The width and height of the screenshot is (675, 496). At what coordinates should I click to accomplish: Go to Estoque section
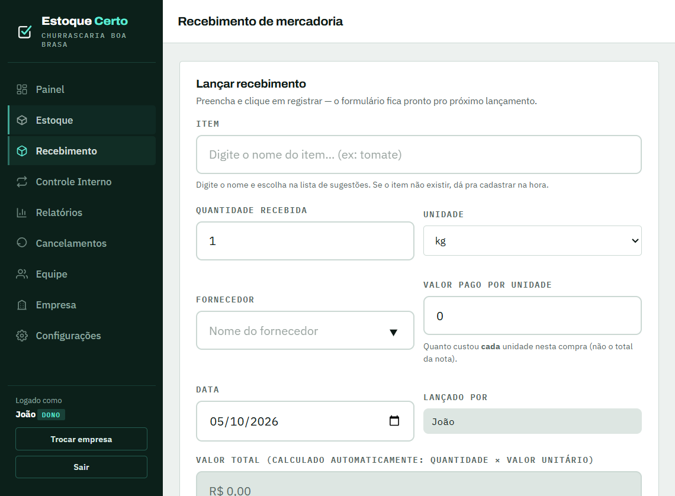pyautogui.click(x=82, y=120)
